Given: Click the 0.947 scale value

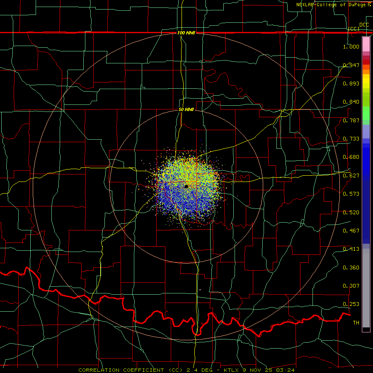Looking at the screenshot, I should pos(351,65).
